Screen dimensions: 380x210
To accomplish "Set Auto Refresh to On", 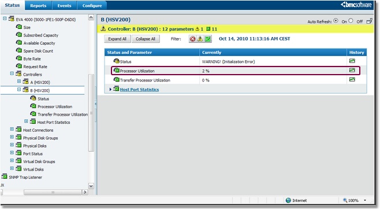I will [x=336, y=21].
